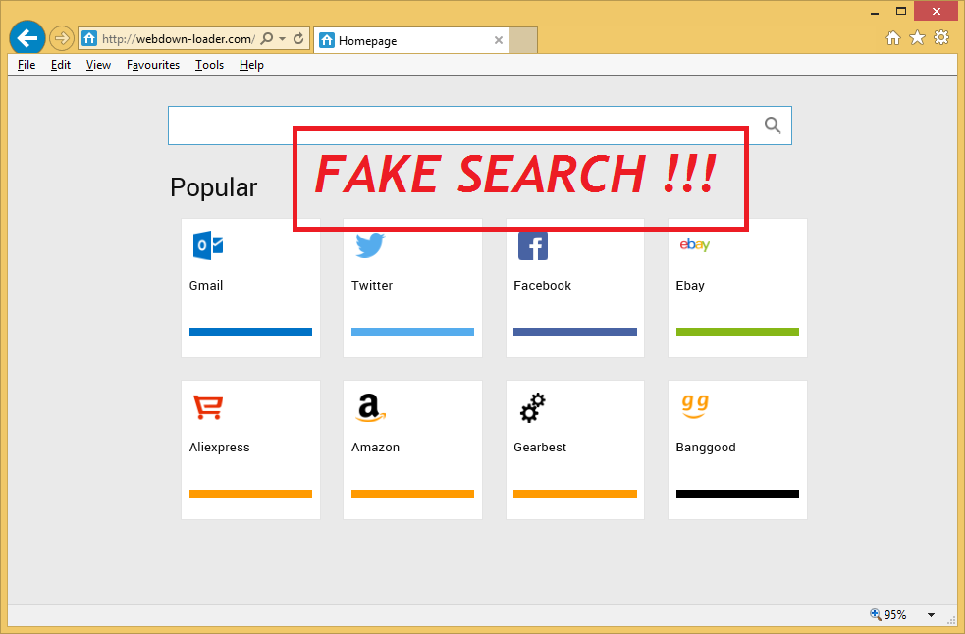Open a new tab
Screen dimensions: 965x634
point(523,40)
